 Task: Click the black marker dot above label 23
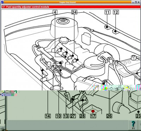tap(139, 112)
